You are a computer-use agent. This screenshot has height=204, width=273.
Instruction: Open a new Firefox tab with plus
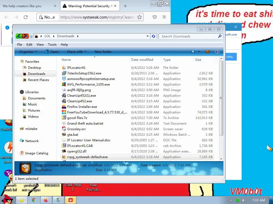click(125, 6)
